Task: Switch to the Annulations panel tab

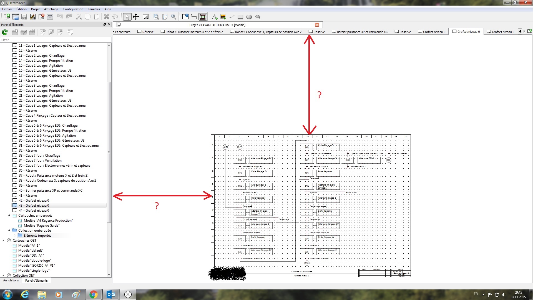Action: tap(11, 281)
